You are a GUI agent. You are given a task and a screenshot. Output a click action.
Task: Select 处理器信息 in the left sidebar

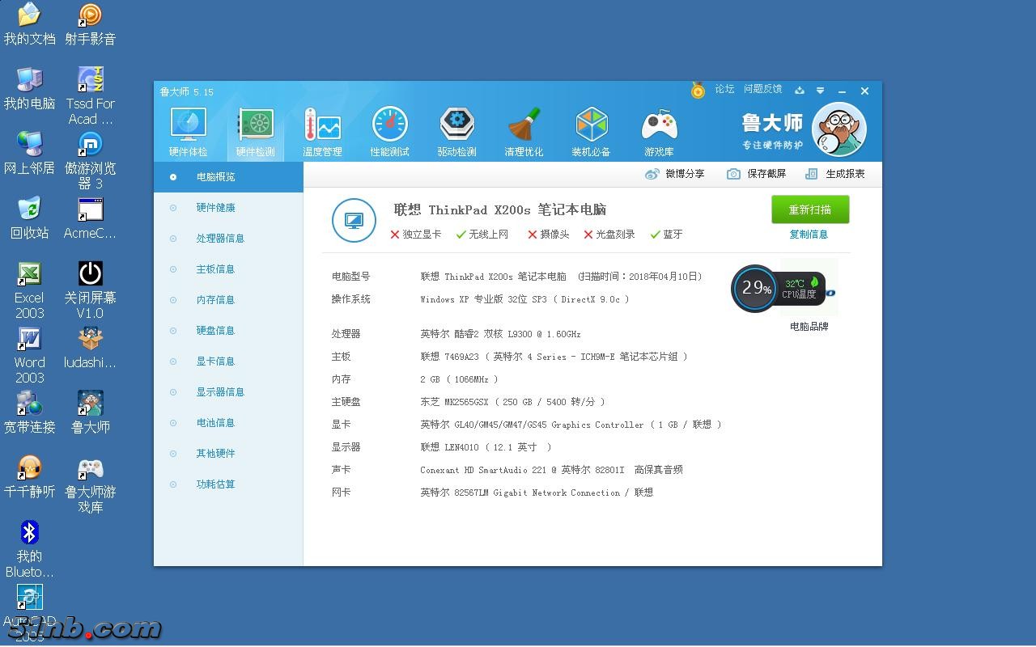pos(219,239)
